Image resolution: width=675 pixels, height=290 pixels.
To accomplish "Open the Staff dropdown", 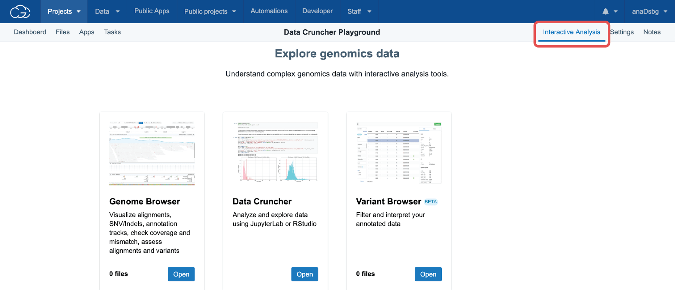I will coord(359,11).
